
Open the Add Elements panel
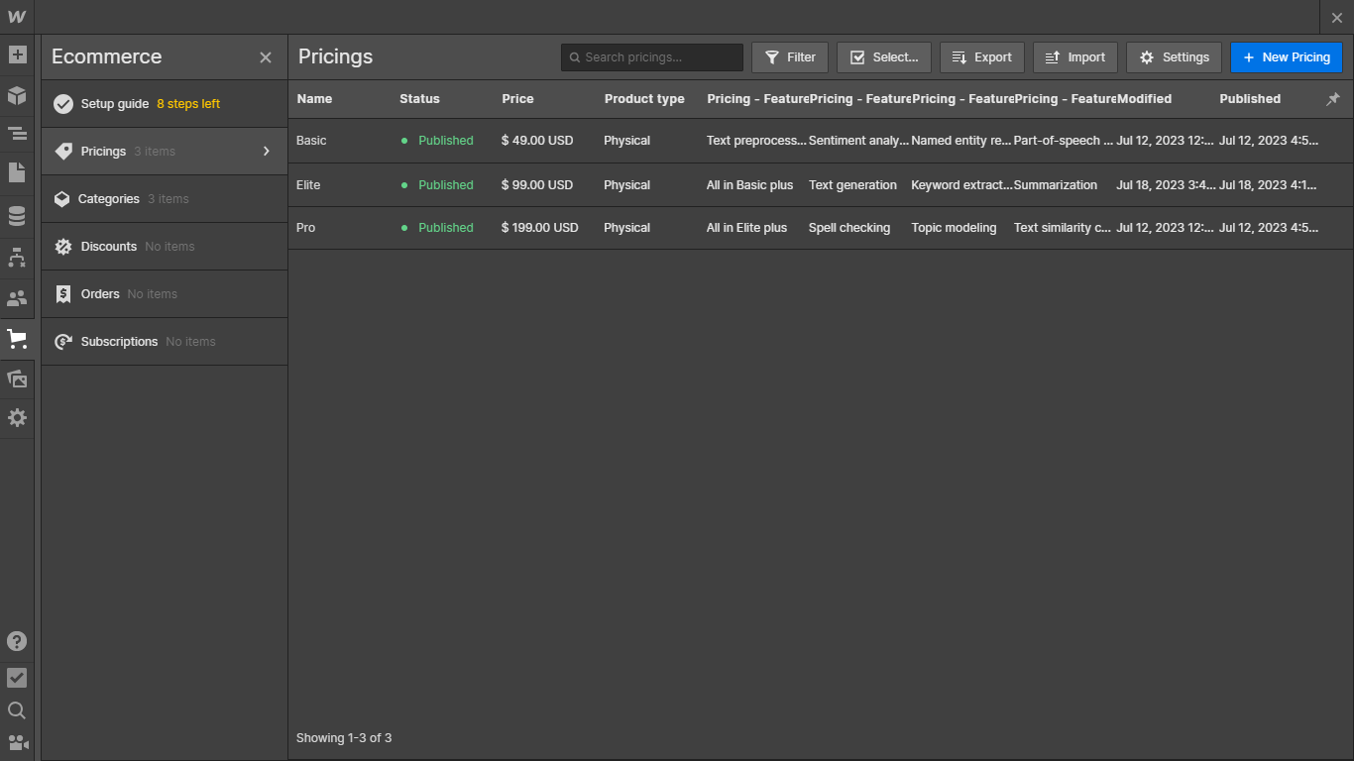pos(17,54)
